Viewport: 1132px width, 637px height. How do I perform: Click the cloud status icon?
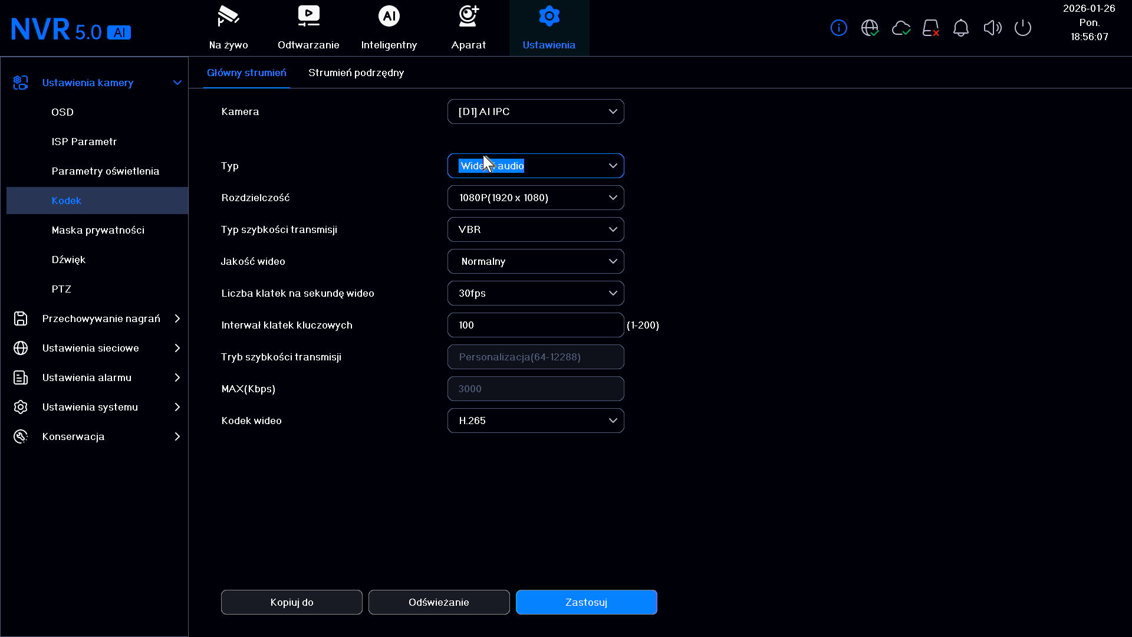(x=901, y=28)
